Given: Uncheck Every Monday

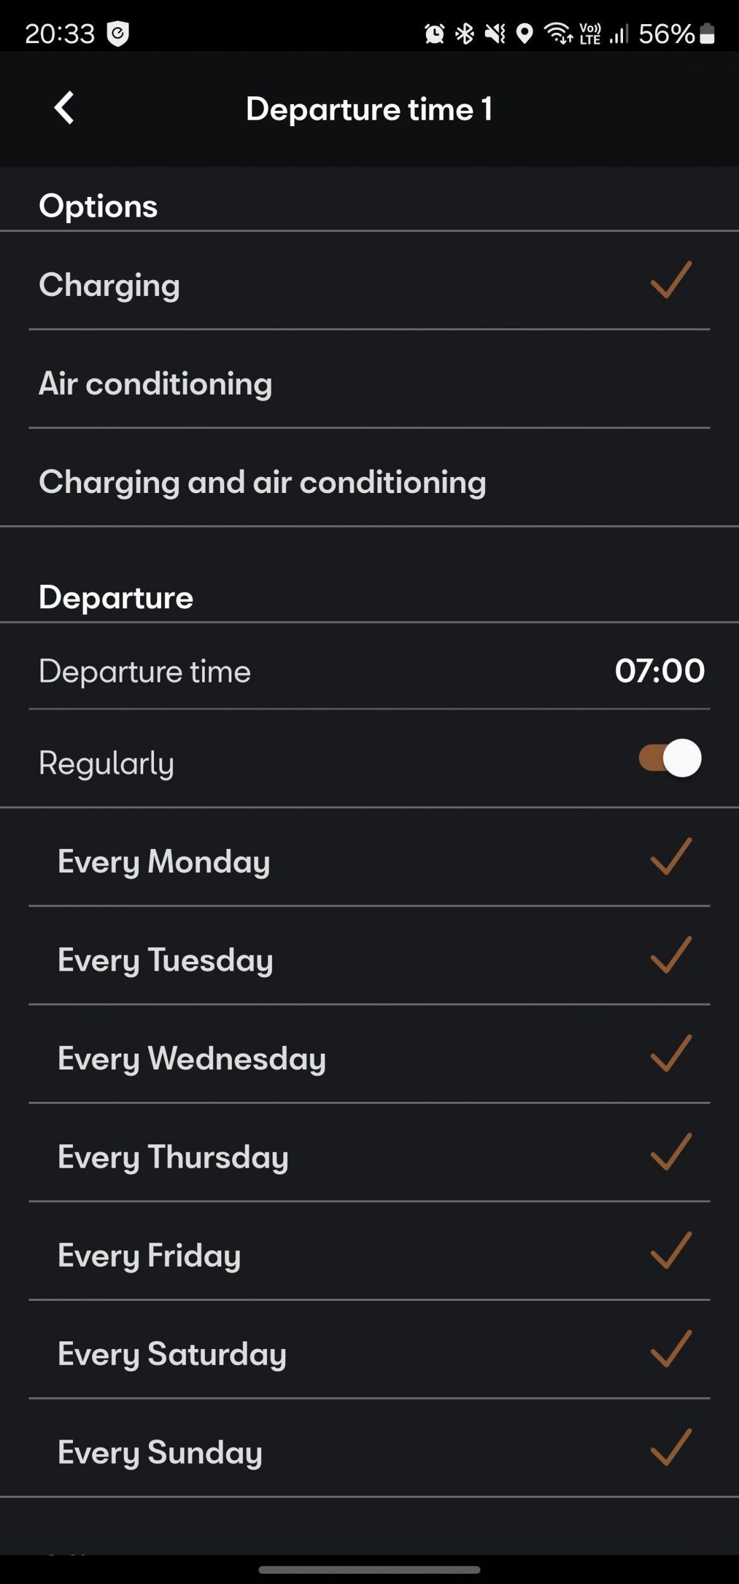Looking at the screenshot, I should point(671,857).
